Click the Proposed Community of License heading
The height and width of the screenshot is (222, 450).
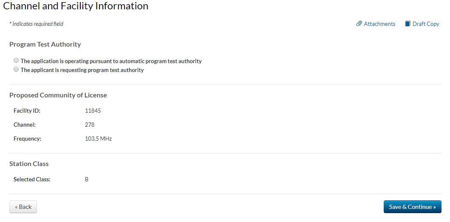58,95
